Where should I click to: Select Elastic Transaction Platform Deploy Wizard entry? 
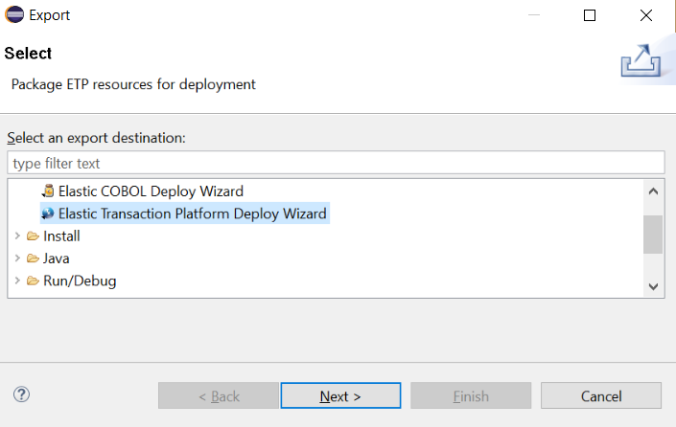click(x=192, y=213)
